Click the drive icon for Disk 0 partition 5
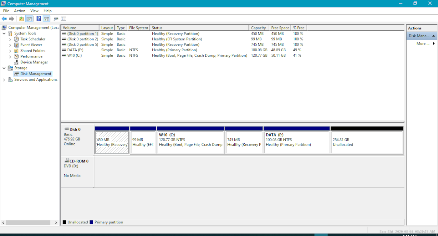The image size is (438, 236). tap(64, 44)
